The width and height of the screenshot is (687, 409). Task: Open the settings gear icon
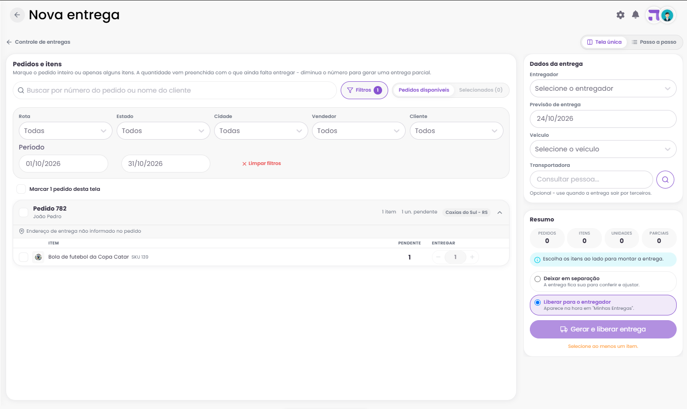(x=621, y=15)
